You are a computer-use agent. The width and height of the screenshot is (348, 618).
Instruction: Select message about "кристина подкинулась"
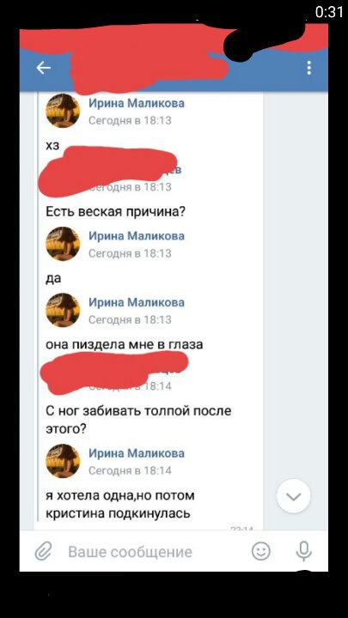(120, 504)
